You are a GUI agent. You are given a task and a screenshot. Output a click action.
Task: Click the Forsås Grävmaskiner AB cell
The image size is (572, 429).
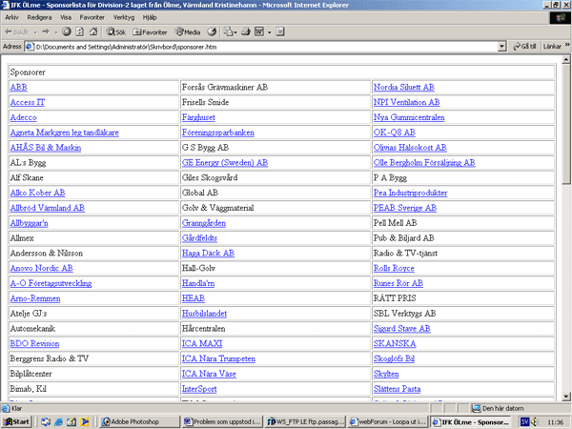(276, 87)
